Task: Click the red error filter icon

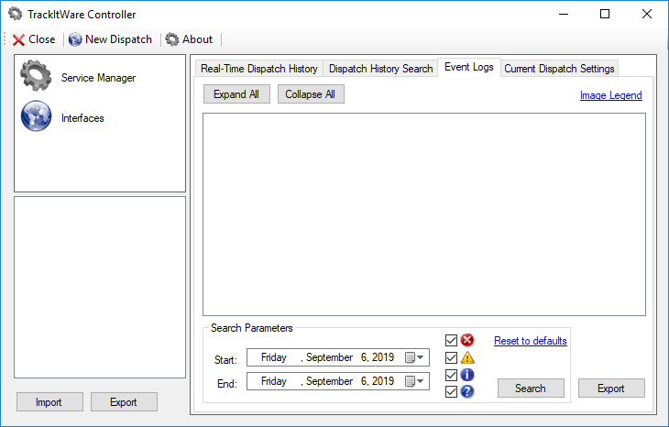Action: tap(467, 340)
